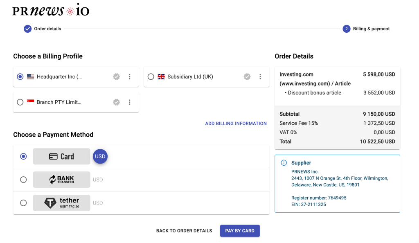This screenshot has width=419, height=243.
Task: Click the Service Fee 15% label
Action: click(x=299, y=123)
